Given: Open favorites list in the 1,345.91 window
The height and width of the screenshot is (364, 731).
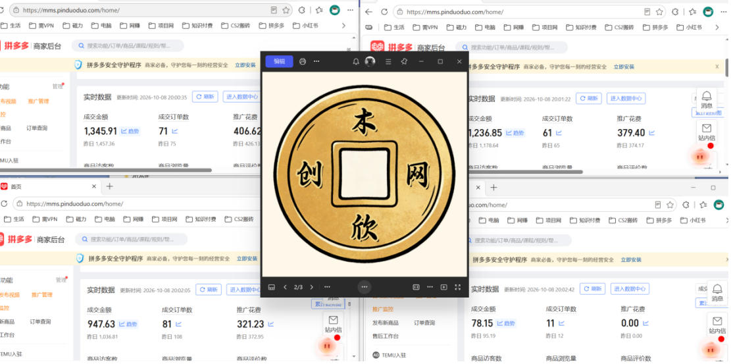Looking at the screenshot, I should [x=319, y=10].
